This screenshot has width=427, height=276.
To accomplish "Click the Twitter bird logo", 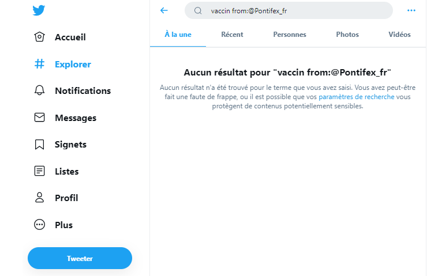I will pyautogui.click(x=39, y=10).
